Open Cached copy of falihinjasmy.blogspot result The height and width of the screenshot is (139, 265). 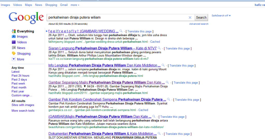coord(155,42)
